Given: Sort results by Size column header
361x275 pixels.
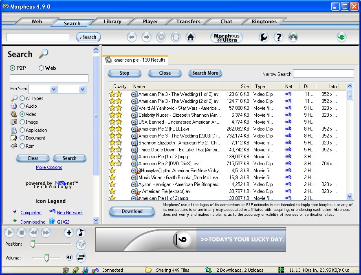Looking at the screenshot, I should pyautogui.click(x=237, y=86).
